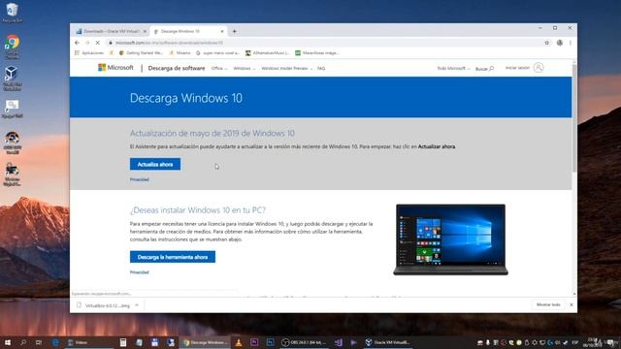
Task: Open the FAQ link
Action: 321,69
